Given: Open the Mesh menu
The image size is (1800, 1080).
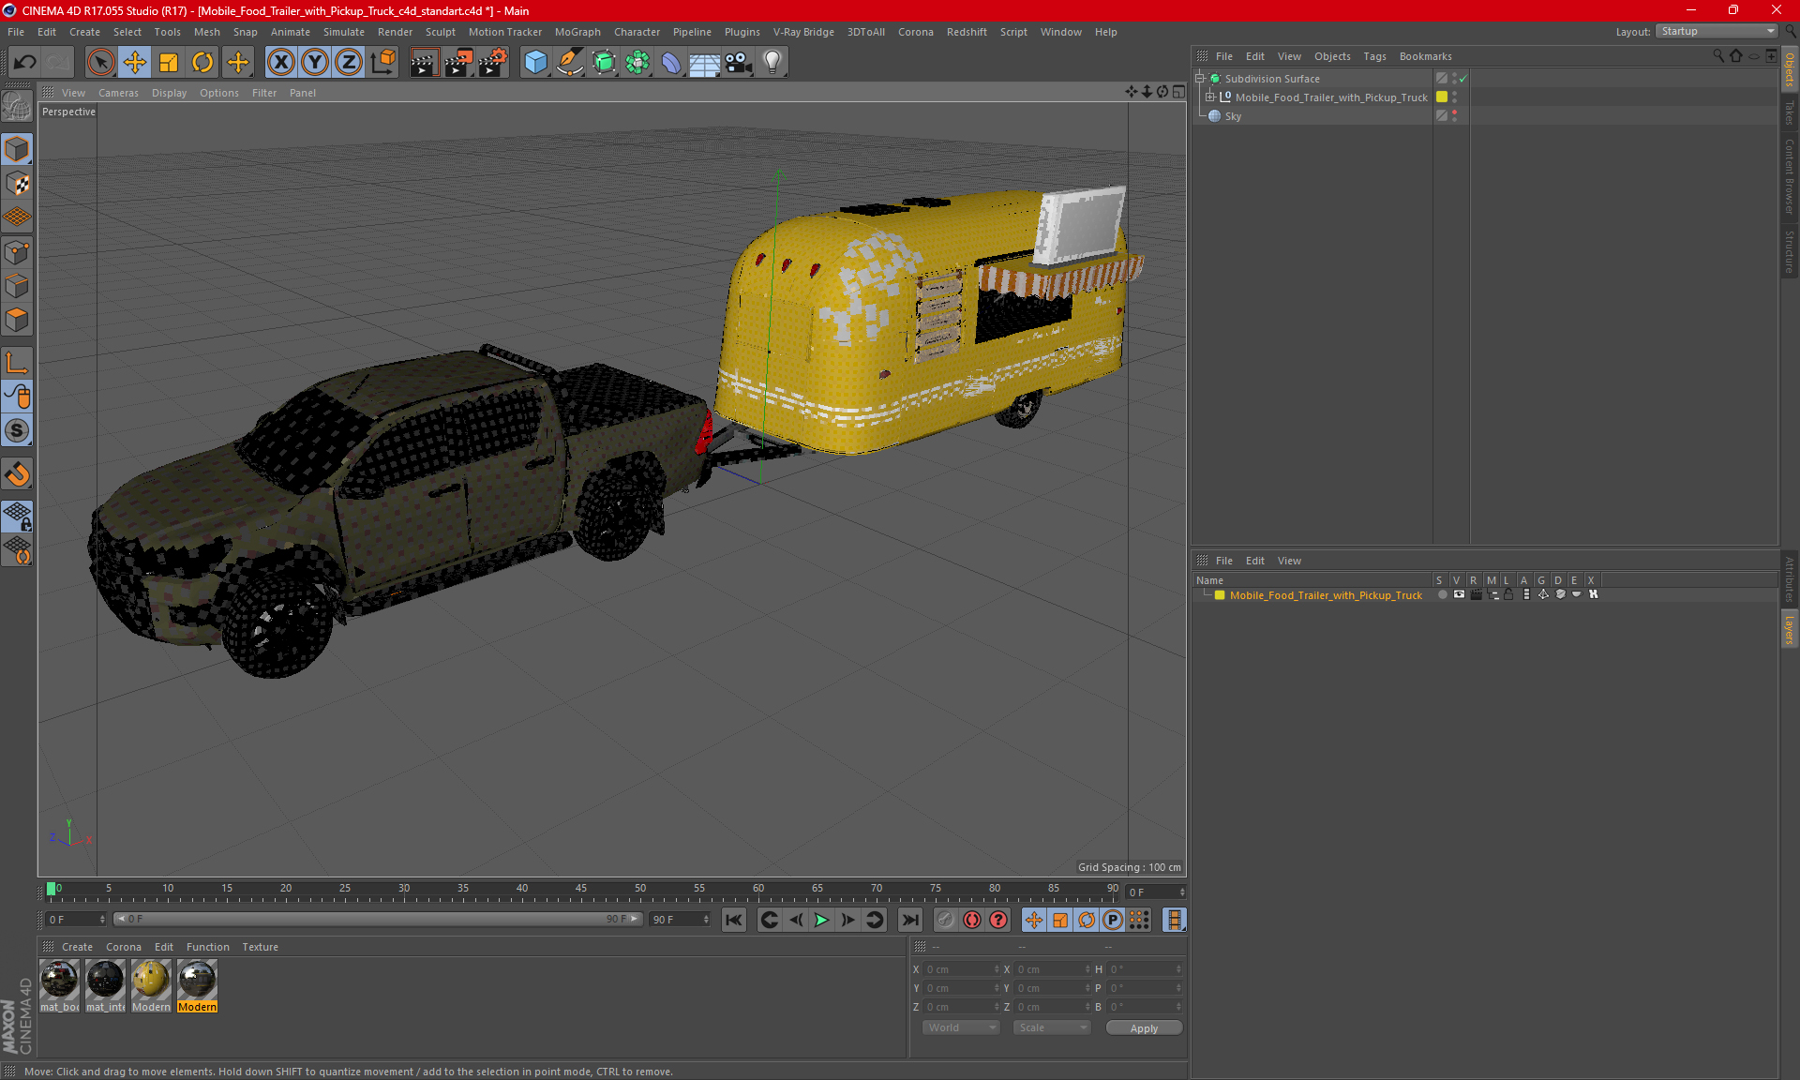Looking at the screenshot, I should pyautogui.click(x=206, y=32).
